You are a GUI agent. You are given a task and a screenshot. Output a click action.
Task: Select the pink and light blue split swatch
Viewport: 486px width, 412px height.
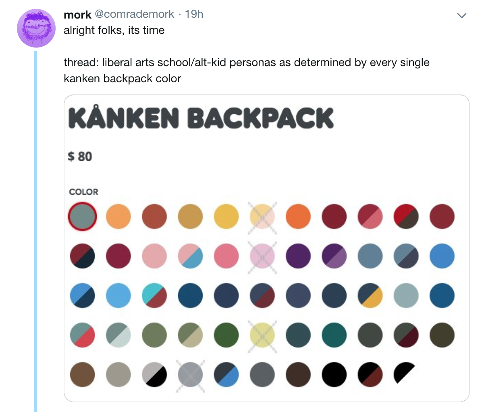pyautogui.click(x=190, y=256)
